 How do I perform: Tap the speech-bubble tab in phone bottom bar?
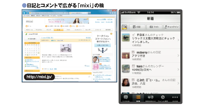coord(126,98)
